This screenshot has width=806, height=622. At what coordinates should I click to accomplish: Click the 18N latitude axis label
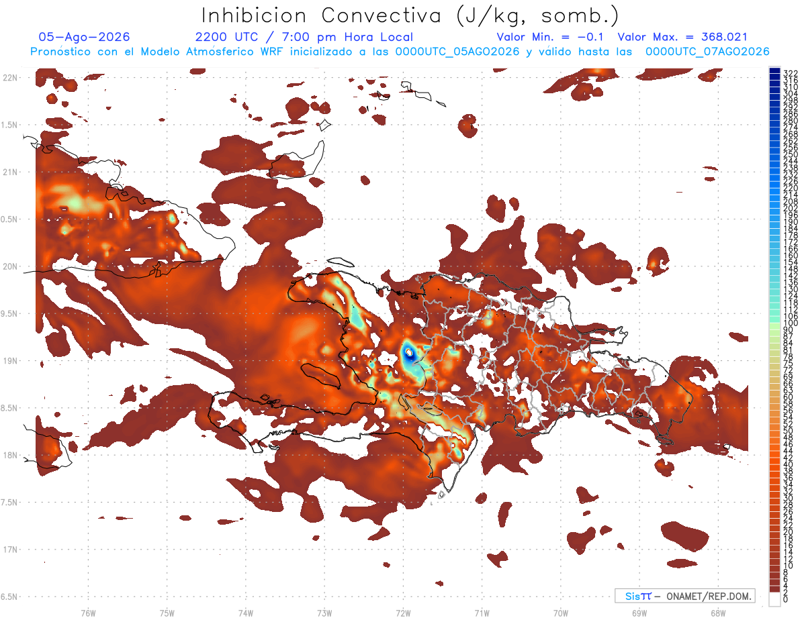(x=9, y=455)
